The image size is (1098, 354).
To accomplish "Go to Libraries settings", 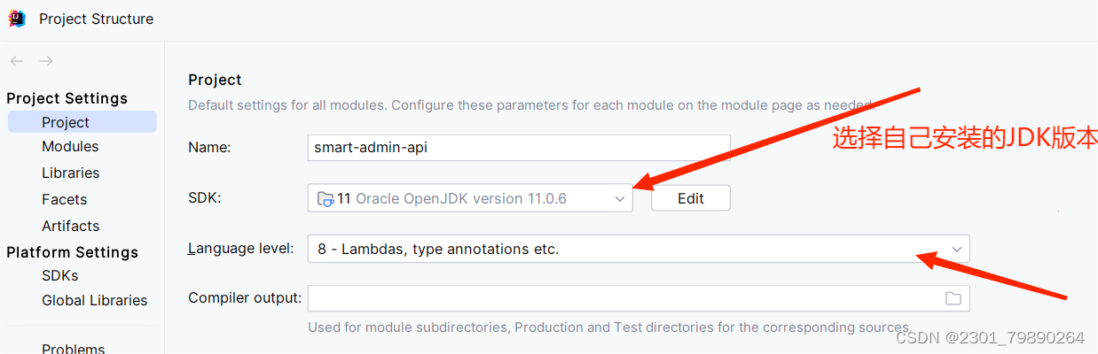I will (70, 173).
